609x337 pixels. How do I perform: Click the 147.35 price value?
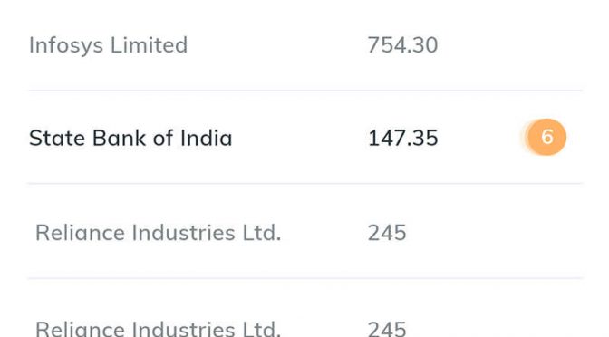[x=402, y=139]
